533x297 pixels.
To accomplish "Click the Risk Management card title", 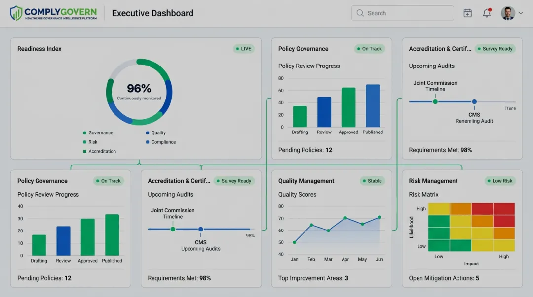I will [x=433, y=181].
